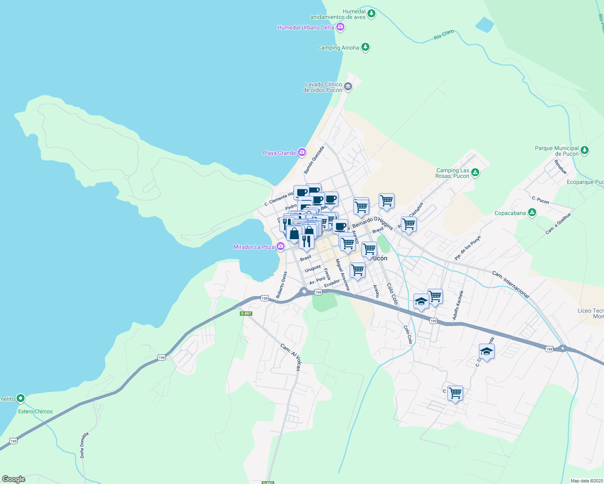This screenshot has width=604, height=484.
Task: Select the school marker near Adolfo Kachele street
Action: (486, 350)
